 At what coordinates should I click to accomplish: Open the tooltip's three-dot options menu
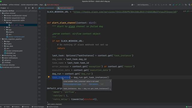tap(110, 81)
